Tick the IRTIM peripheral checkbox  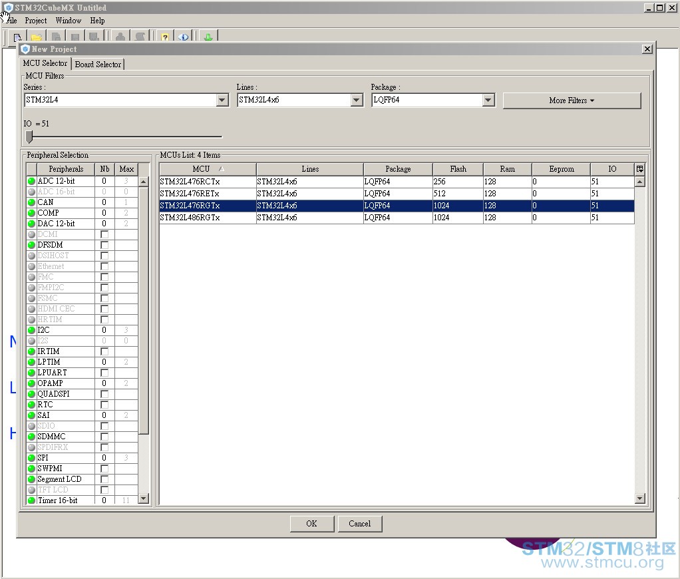click(x=104, y=351)
